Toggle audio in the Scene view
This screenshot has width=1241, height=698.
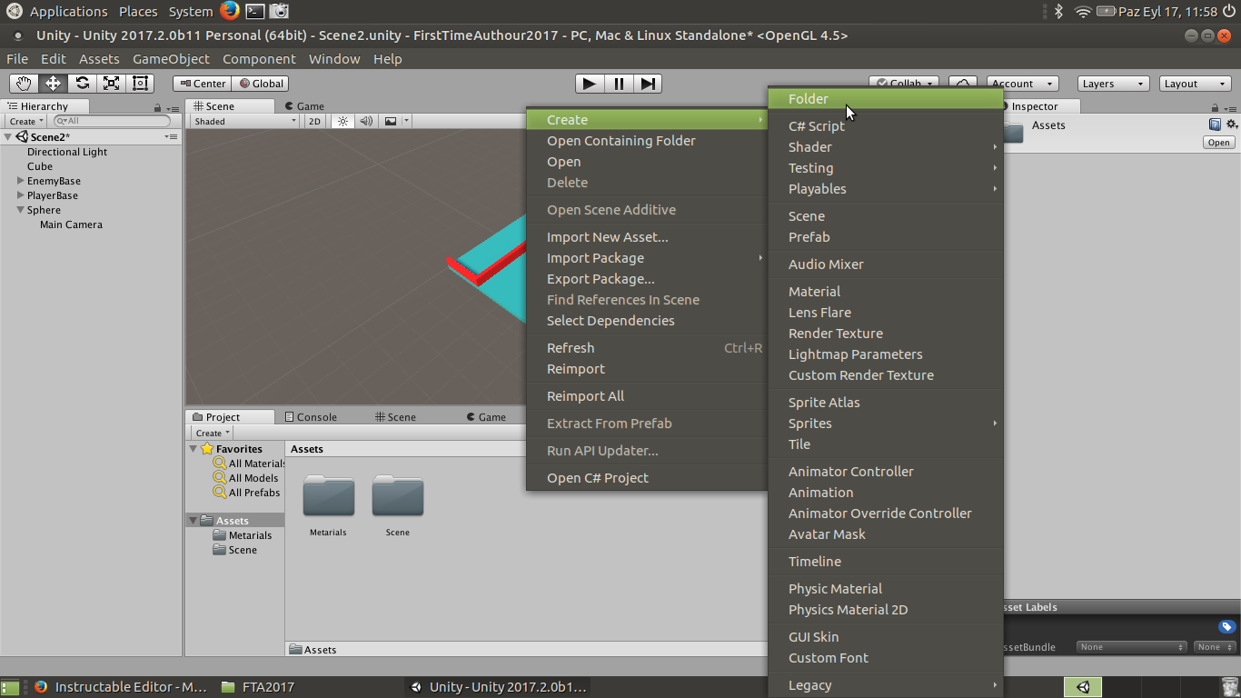(366, 120)
